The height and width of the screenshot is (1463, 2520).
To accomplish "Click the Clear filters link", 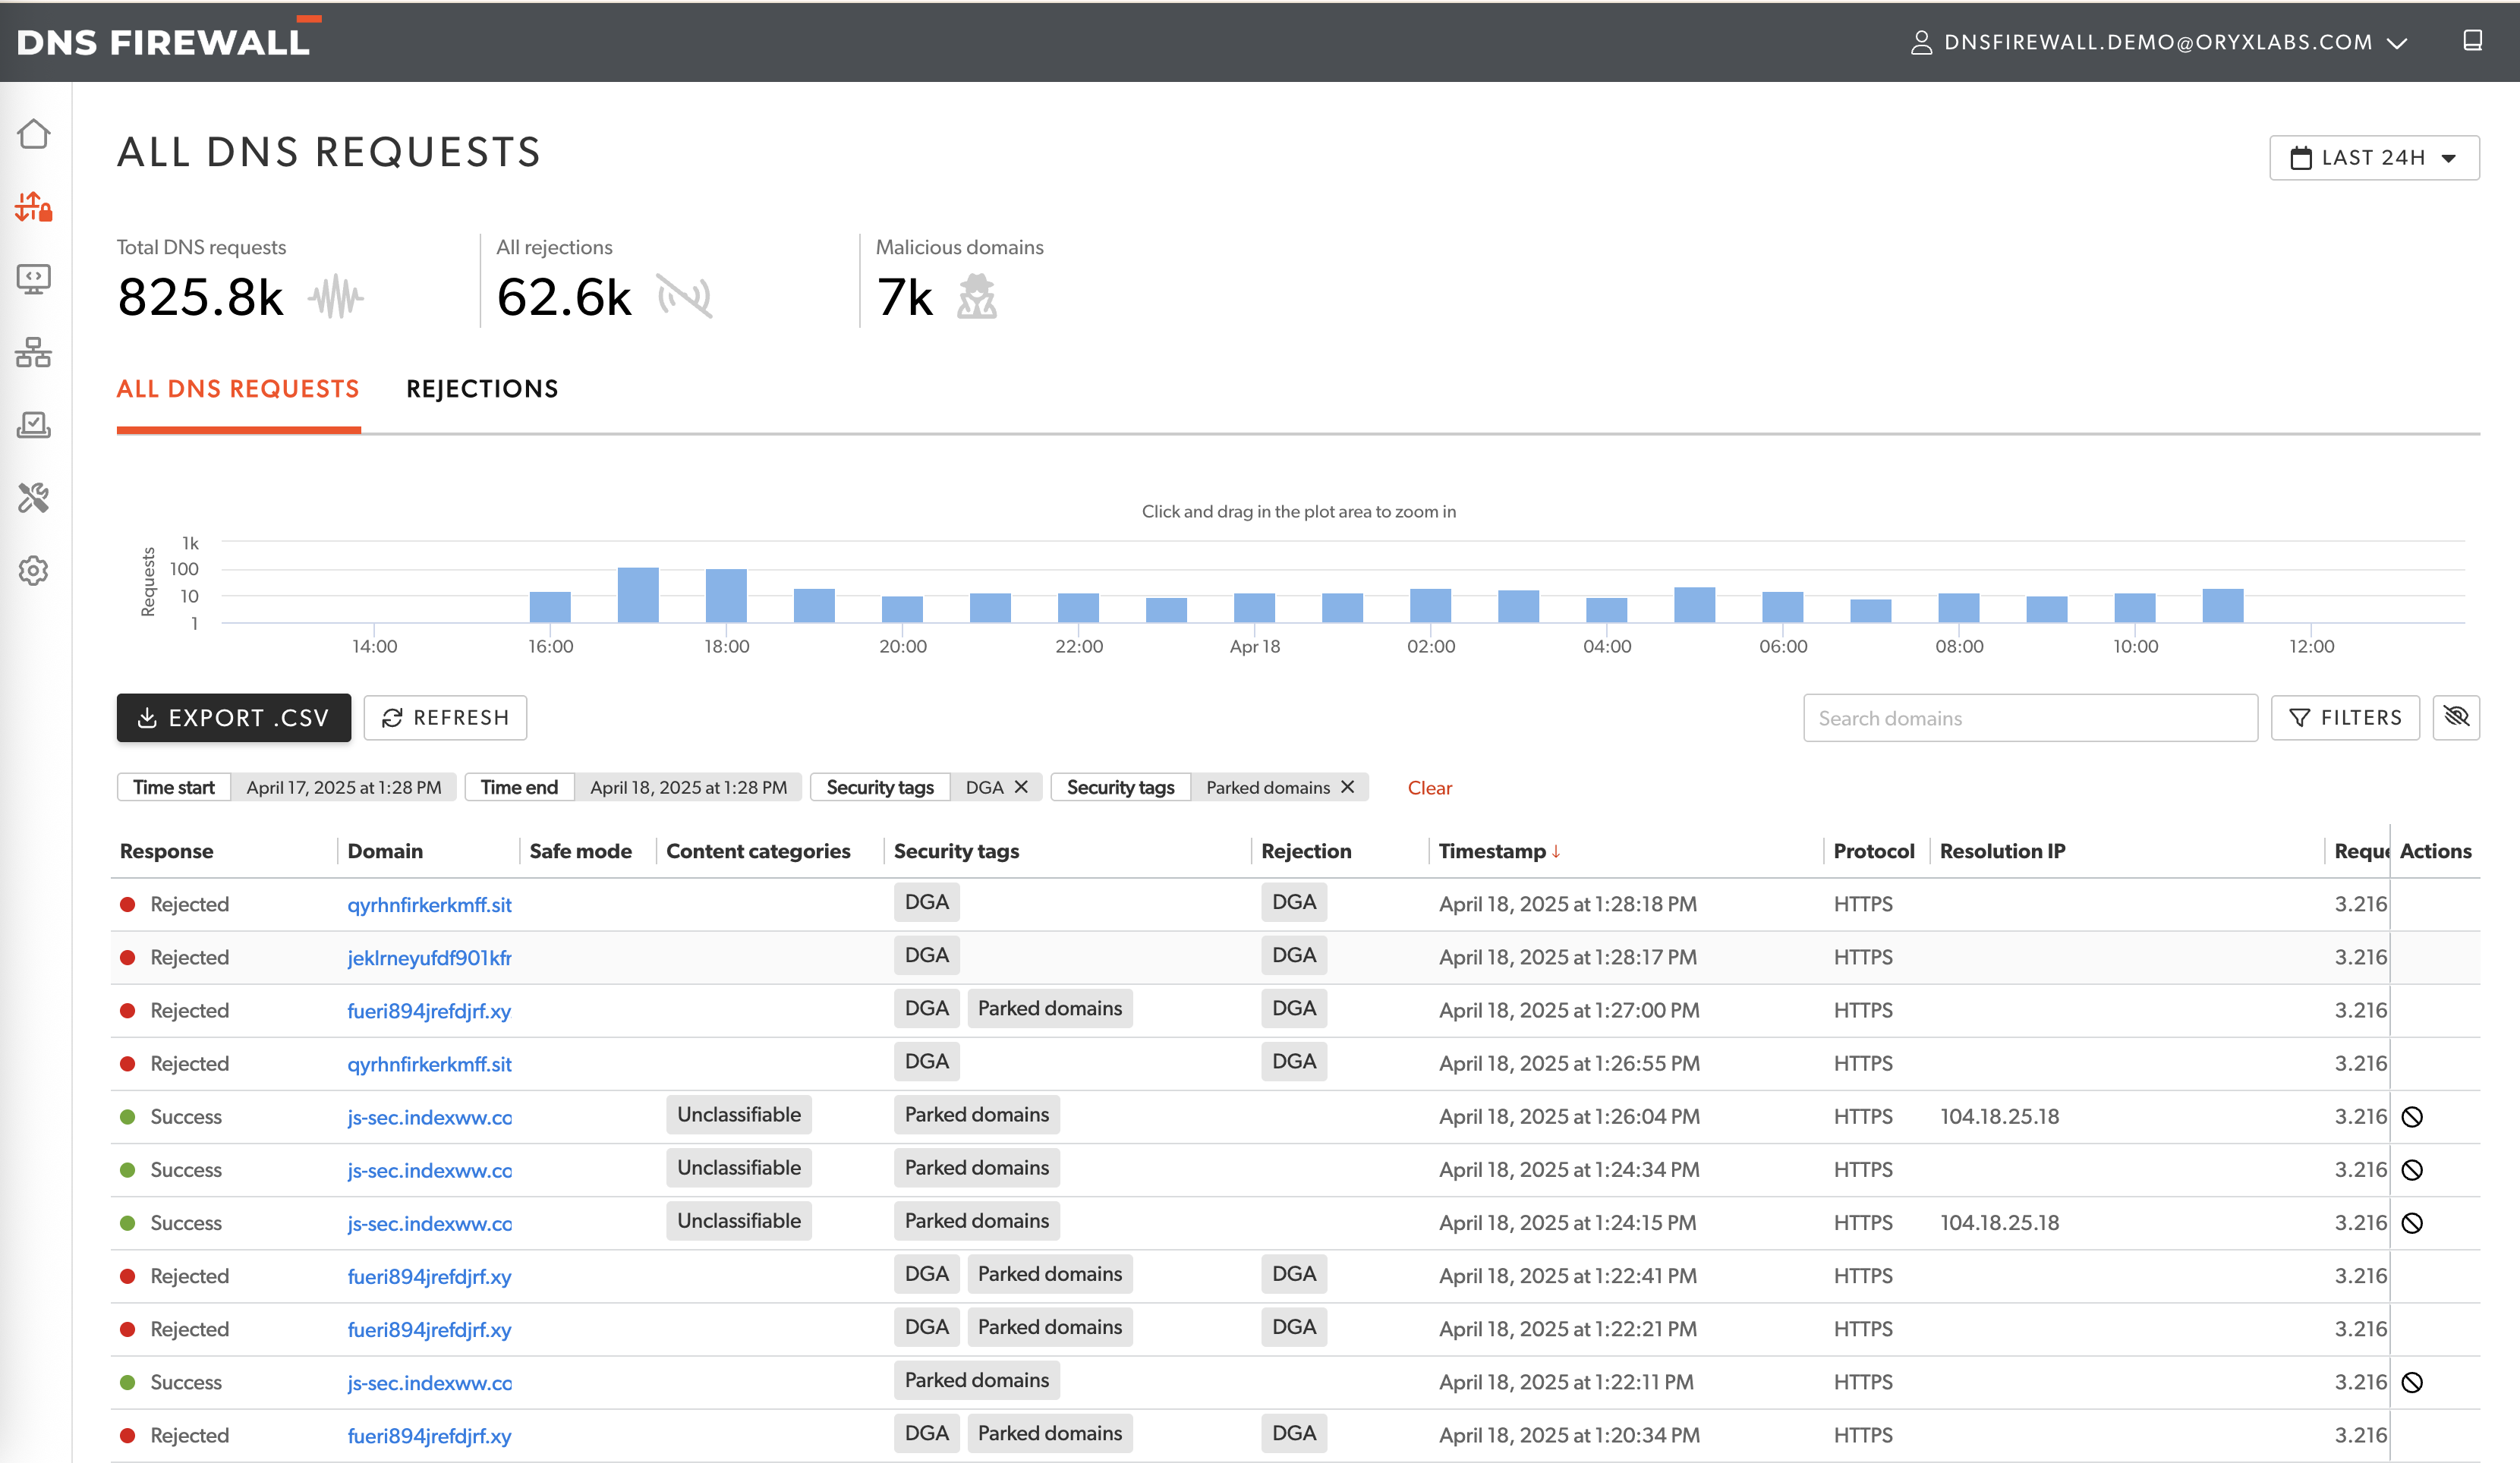I will 1429,788.
